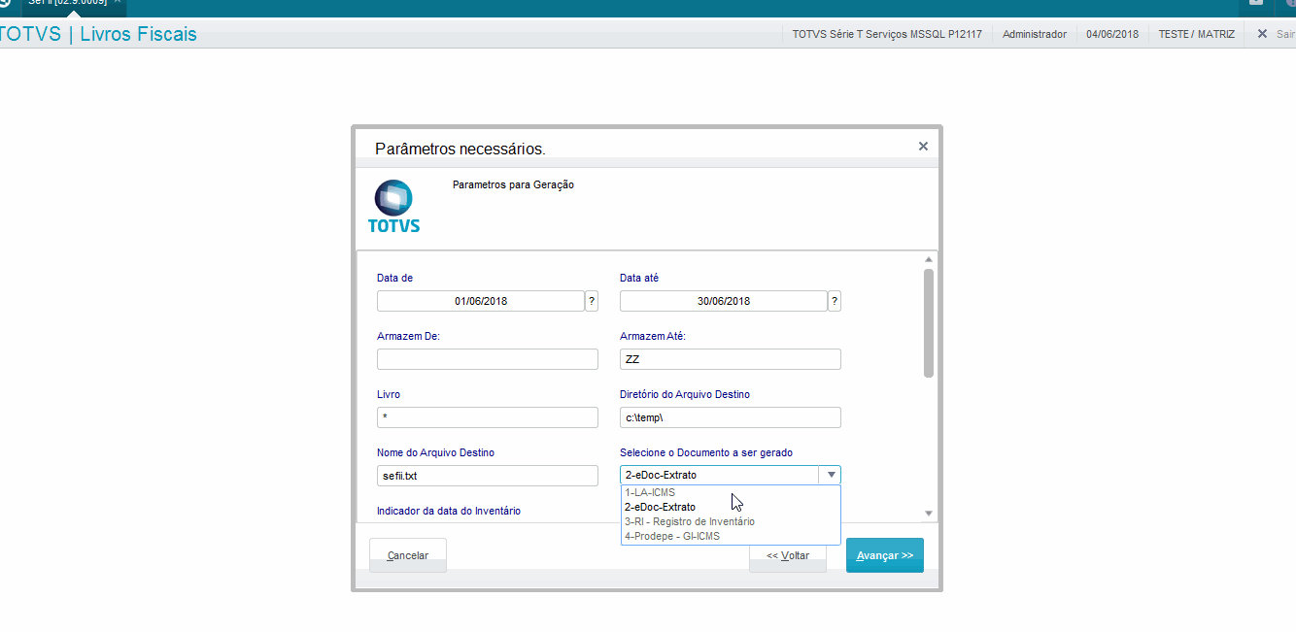Click the Data até date field
Screen dimensions: 1296x632
coord(723,301)
